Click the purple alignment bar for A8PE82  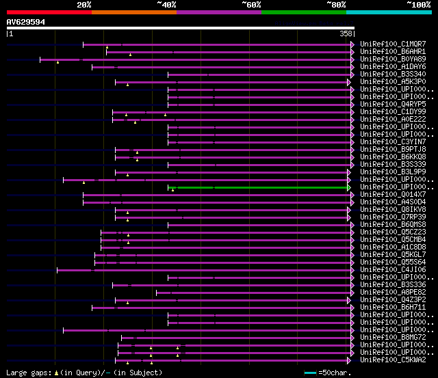(254, 293)
